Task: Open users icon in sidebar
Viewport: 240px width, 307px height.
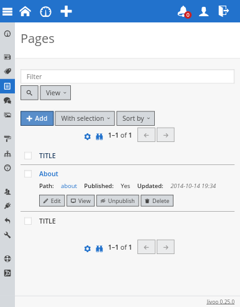Action: 7,192
